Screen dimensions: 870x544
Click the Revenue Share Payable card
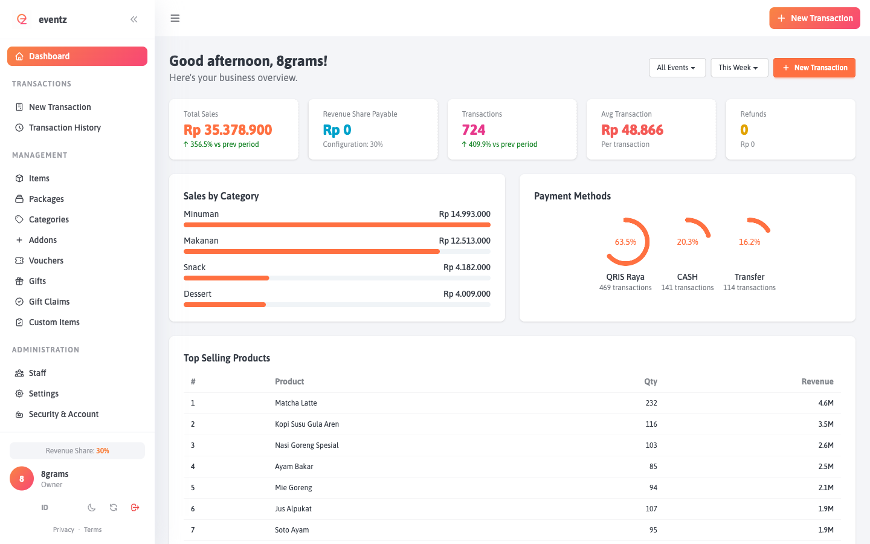[x=373, y=129]
